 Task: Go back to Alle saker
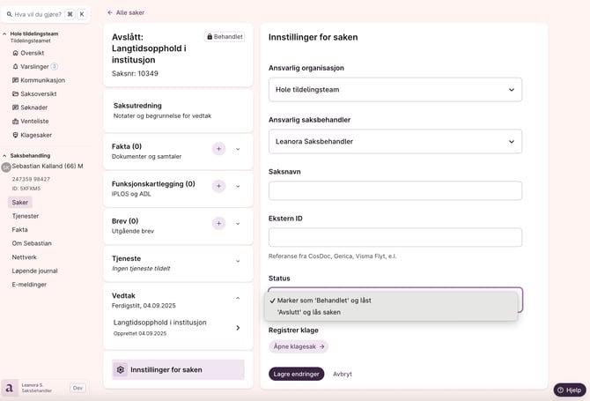click(x=126, y=12)
